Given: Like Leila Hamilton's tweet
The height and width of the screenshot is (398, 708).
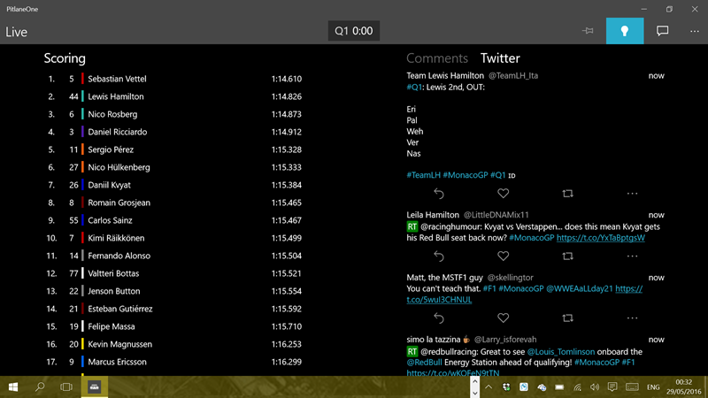Looking at the screenshot, I should pos(503,256).
